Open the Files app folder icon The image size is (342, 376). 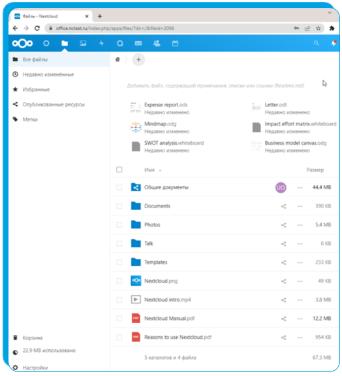65,43
